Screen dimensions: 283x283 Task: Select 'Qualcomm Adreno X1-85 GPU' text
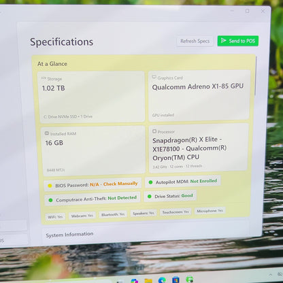198,86
